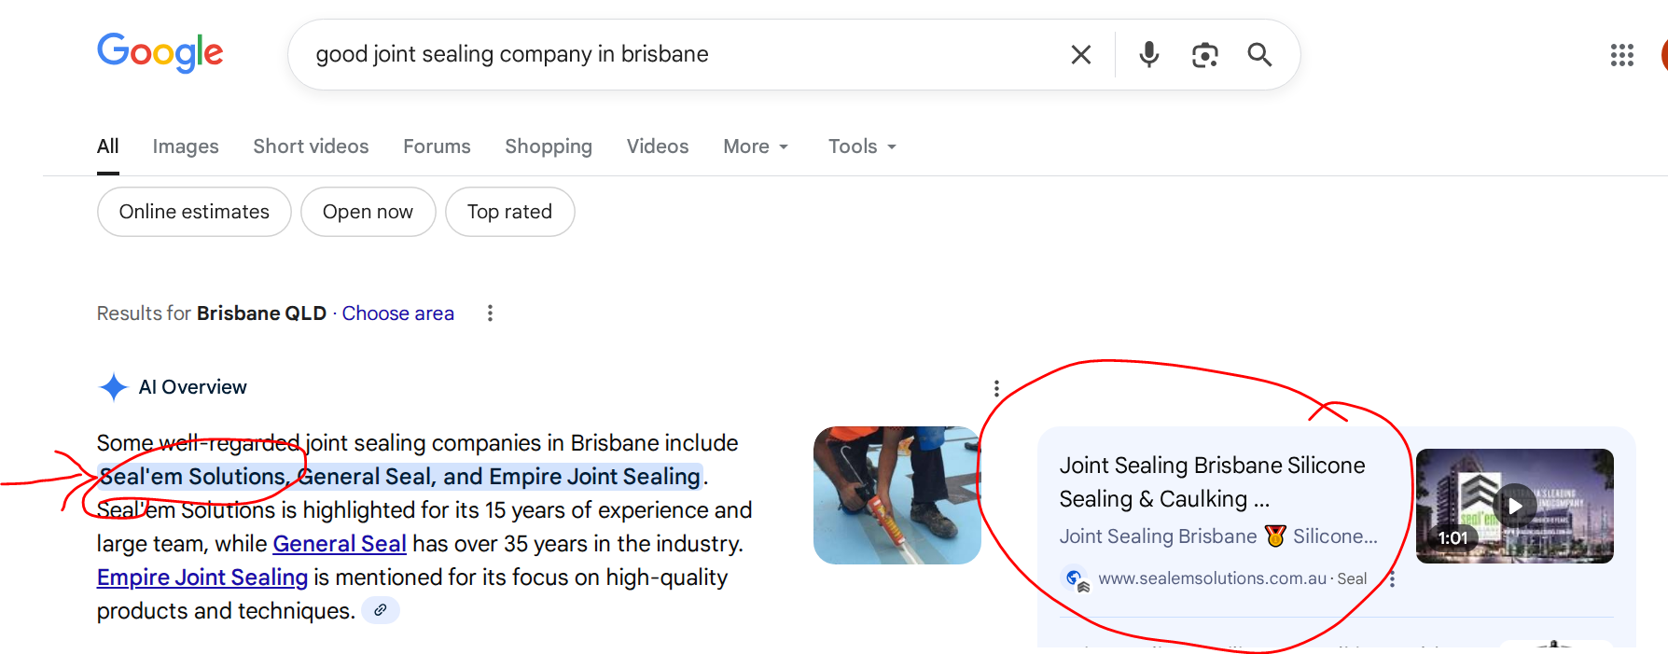The width and height of the screenshot is (1668, 654).
Task: Expand the Tools dropdown
Action: [860, 146]
